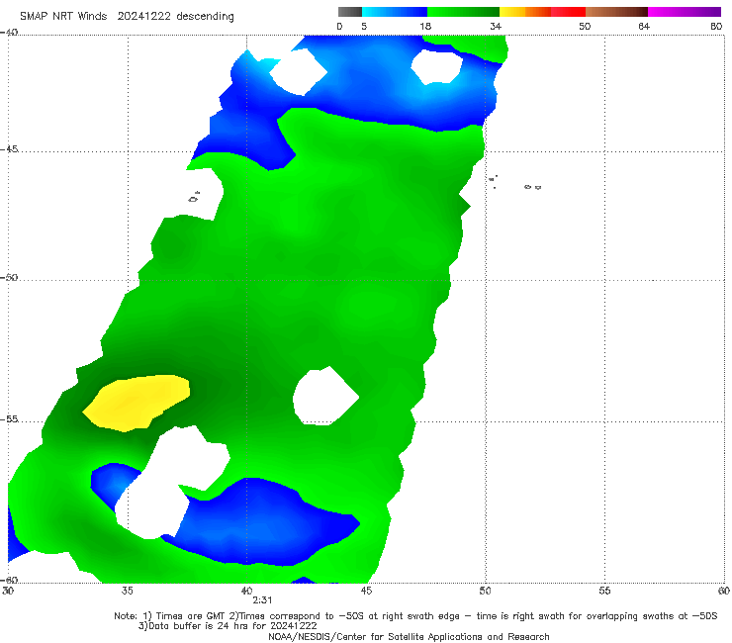Screen dimensions: 732x643
Task: Select the red color bar segment
Action: (568, 12)
